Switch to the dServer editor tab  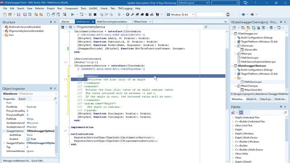65,22
